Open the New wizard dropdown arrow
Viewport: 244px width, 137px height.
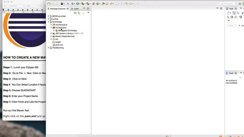tap(51, 4)
